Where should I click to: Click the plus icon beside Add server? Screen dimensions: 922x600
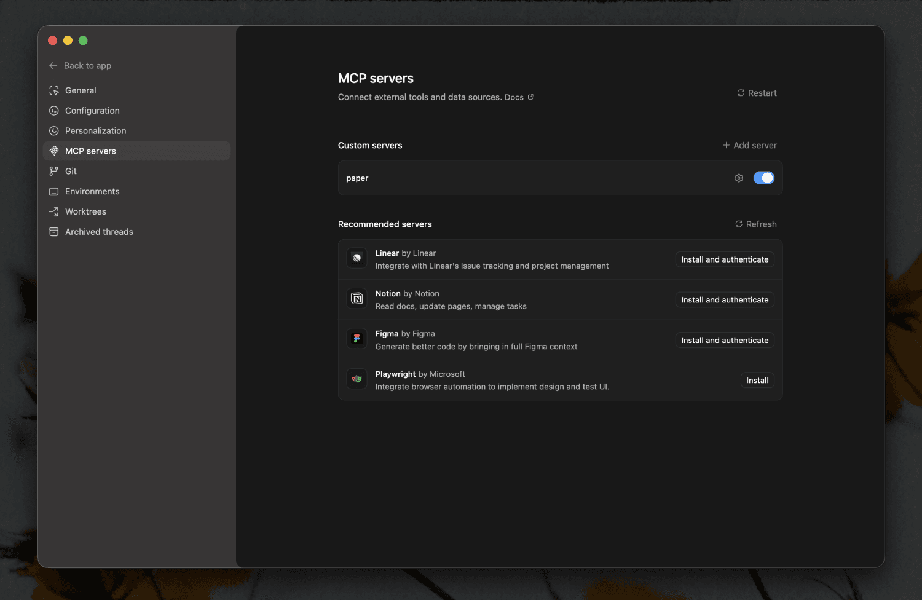point(727,145)
